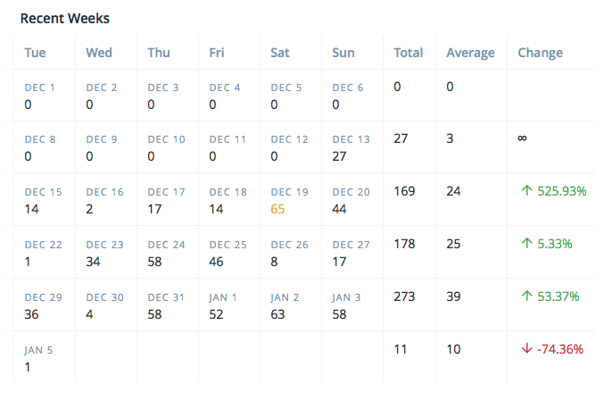
Task: Select the Sat column header
Action: coord(280,53)
